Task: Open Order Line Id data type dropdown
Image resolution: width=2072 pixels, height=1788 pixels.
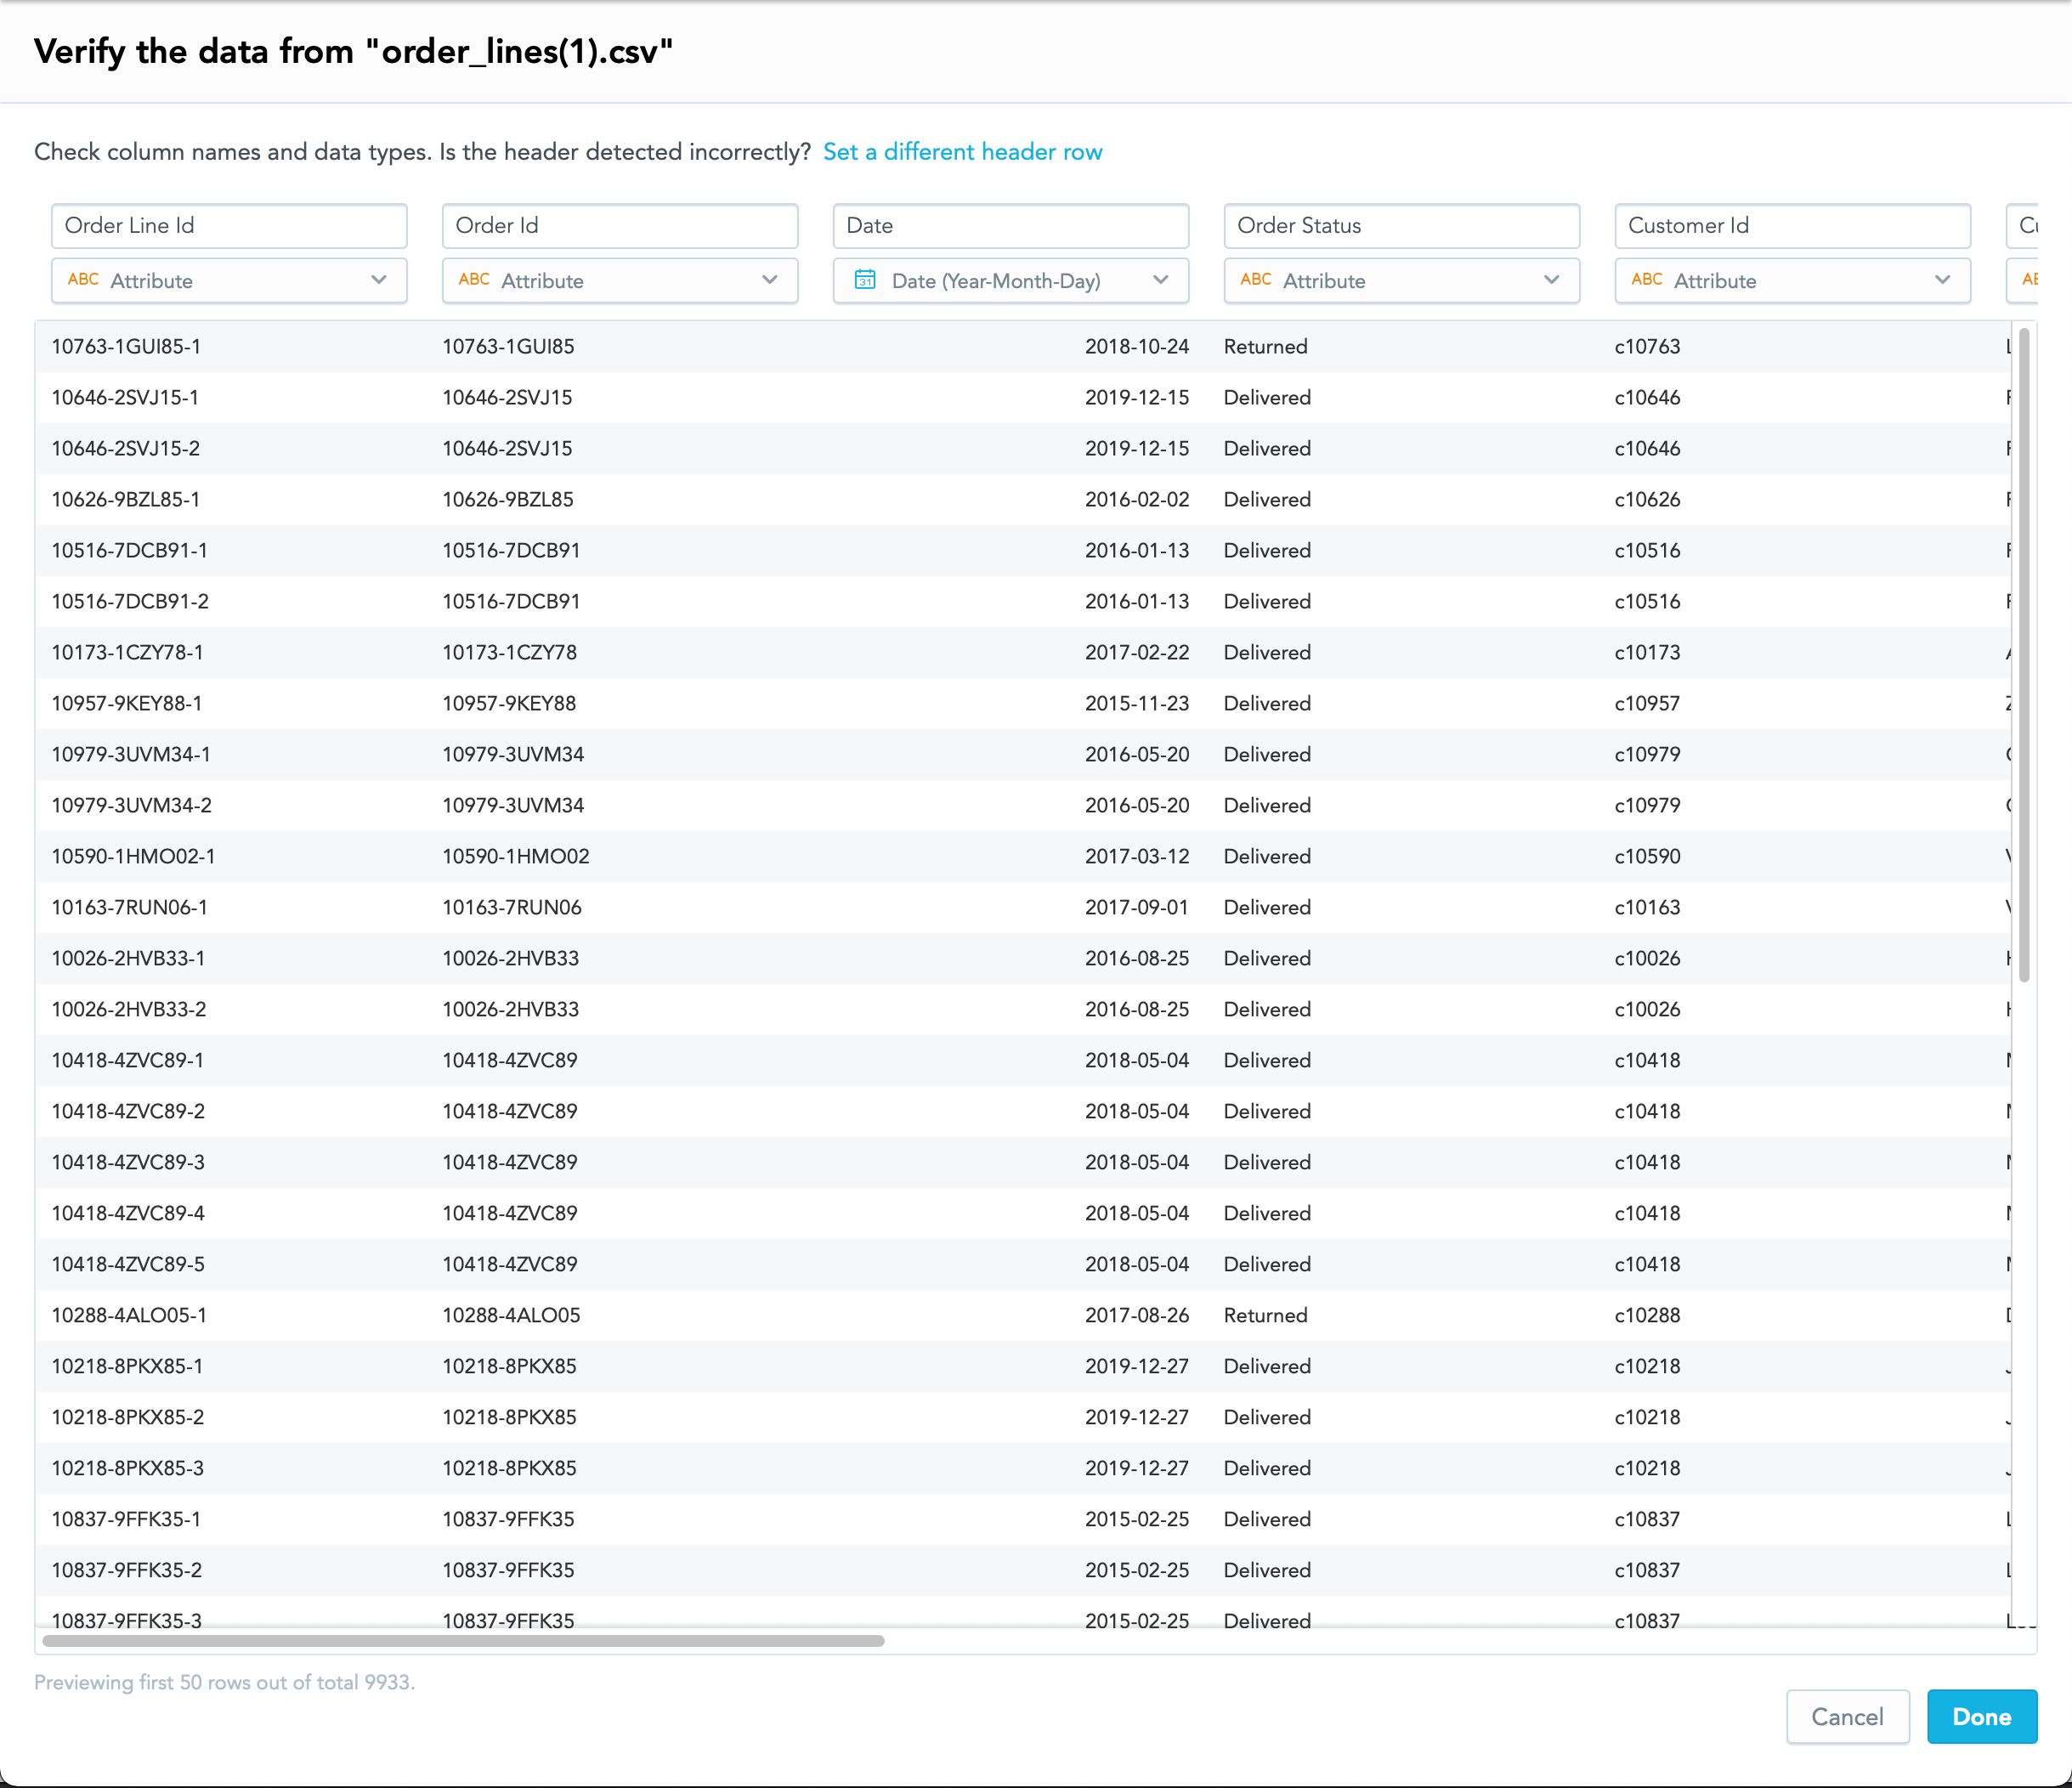Action: tap(229, 281)
